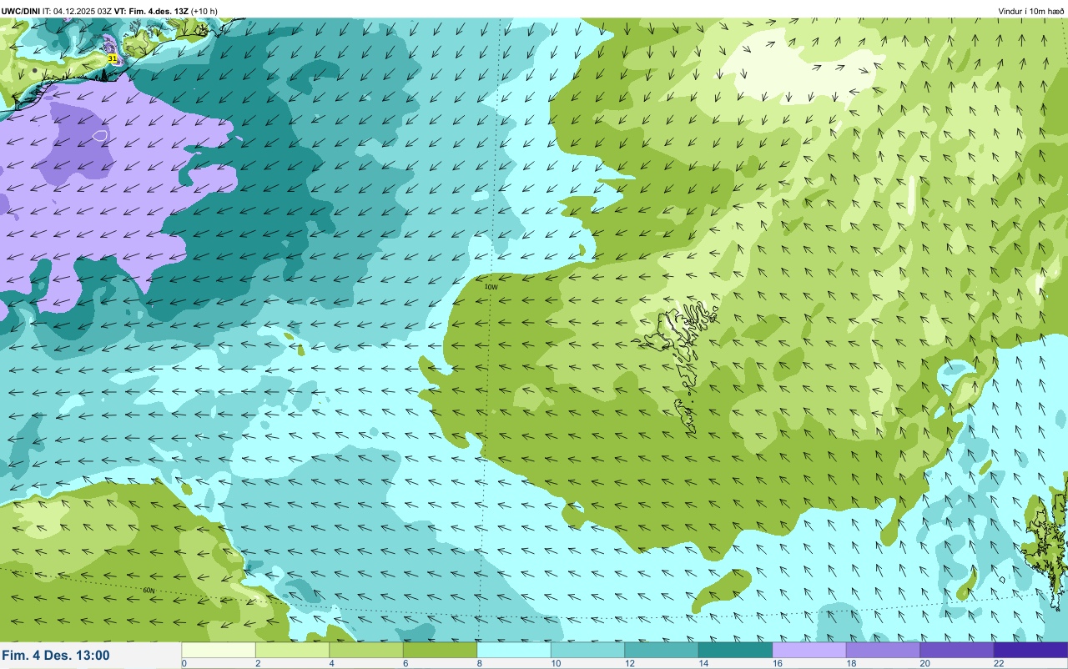Click the light lavender 16–18 legend swatch

pos(809,650)
